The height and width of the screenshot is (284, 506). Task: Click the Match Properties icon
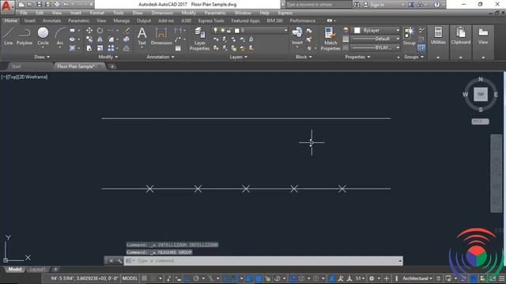click(330, 39)
